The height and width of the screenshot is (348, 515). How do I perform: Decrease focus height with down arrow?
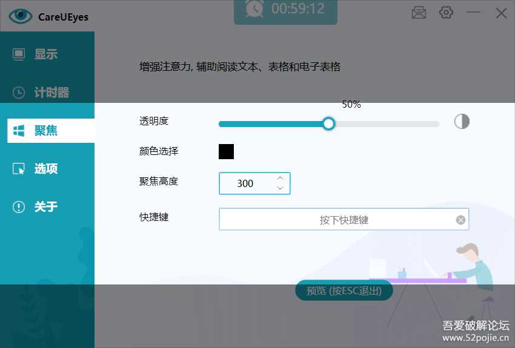tap(280, 188)
